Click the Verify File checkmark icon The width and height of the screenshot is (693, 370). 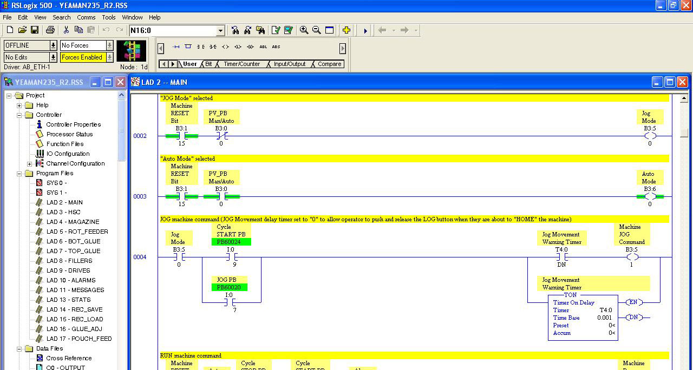coord(276,30)
